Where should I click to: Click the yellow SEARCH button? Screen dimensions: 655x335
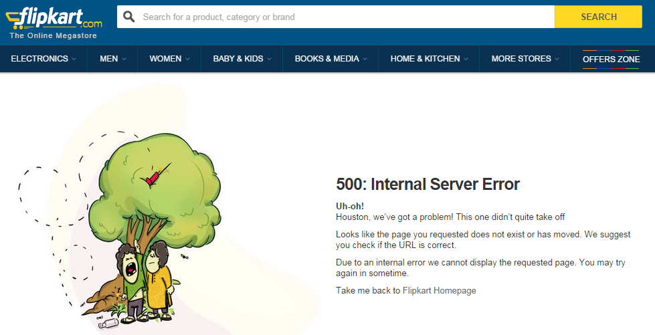[x=598, y=17]
